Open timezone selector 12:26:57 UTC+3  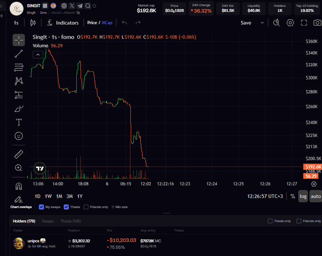(x=265, y=196)
